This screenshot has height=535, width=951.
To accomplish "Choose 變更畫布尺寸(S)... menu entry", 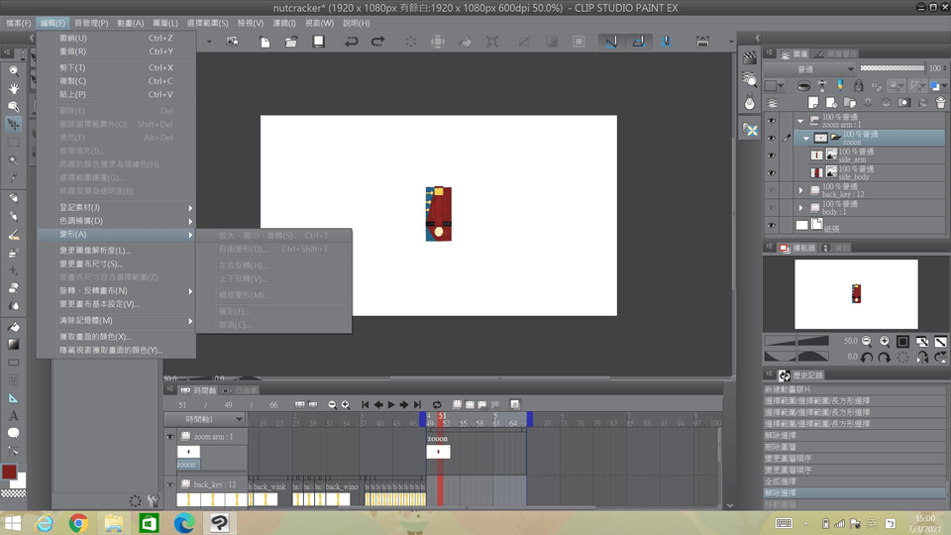I will coord(91,265).
